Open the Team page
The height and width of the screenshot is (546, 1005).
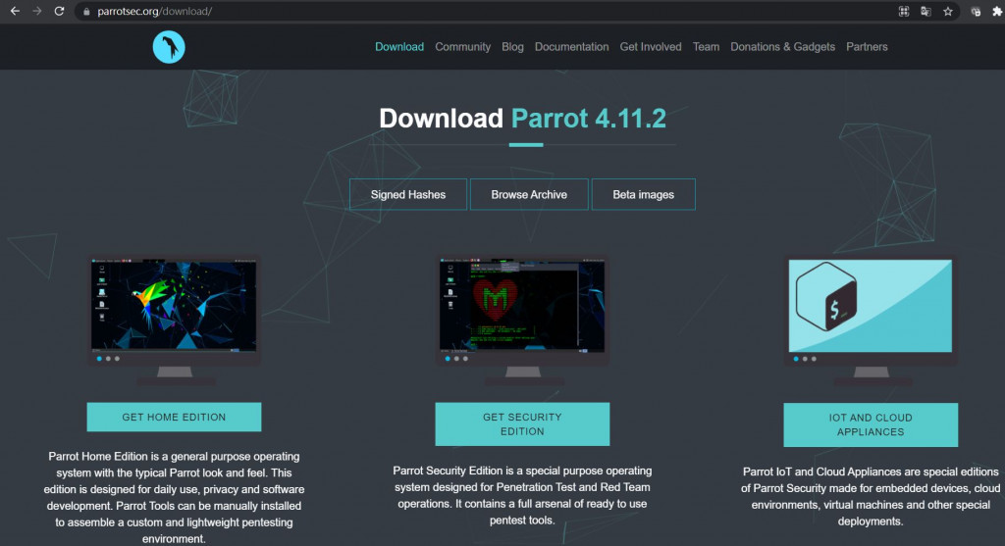[x=706, y=47]
